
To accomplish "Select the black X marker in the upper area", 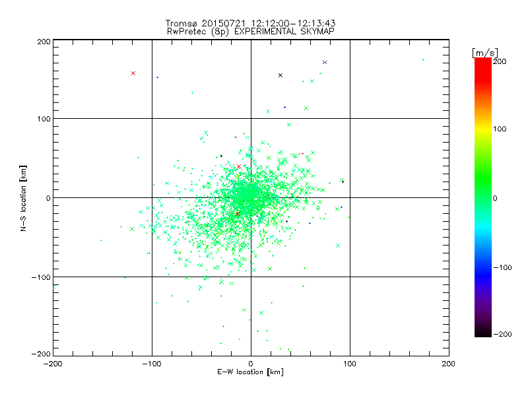I will (280, 75).
